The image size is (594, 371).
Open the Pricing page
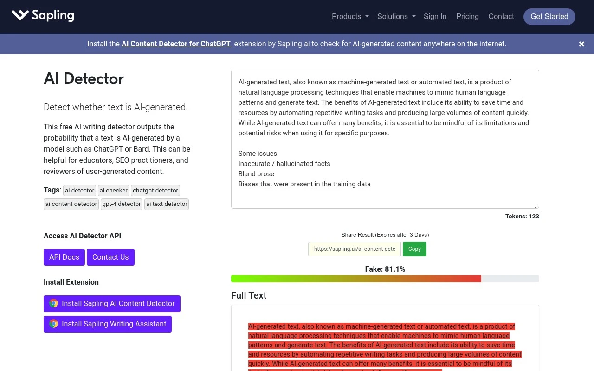467,16
